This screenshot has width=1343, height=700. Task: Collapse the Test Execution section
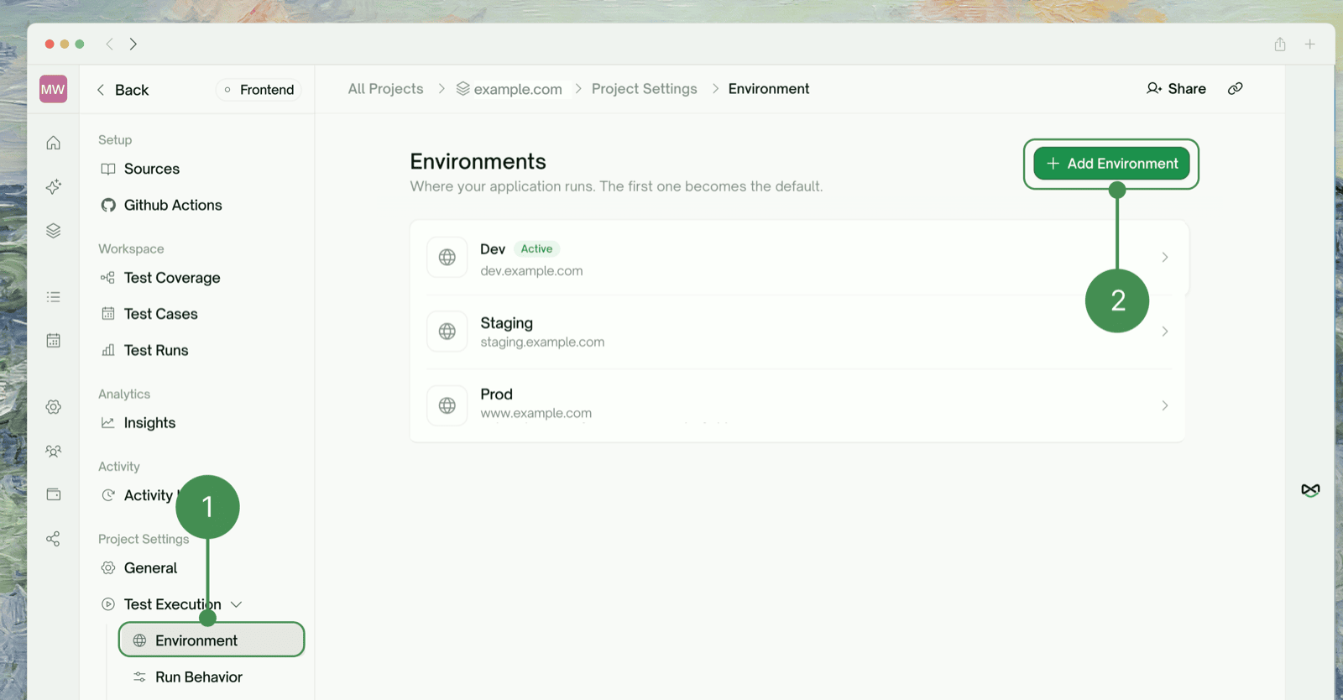point(237,604)
